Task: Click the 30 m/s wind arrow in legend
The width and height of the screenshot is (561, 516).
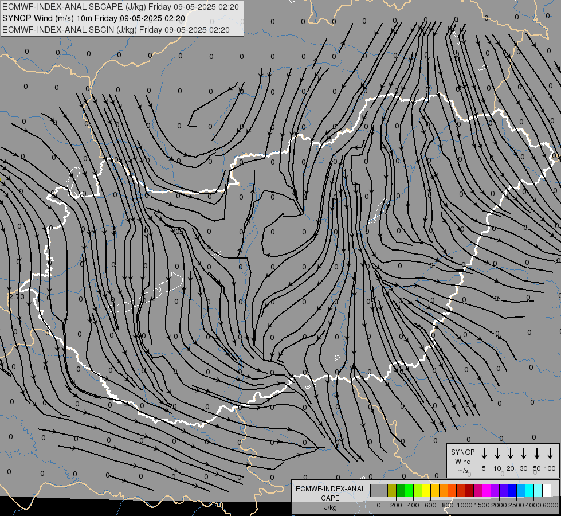Action: coord(523,454)
